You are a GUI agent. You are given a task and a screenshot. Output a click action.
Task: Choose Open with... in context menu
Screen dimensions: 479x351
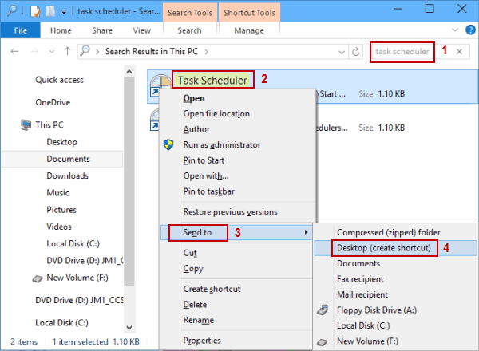206,175
